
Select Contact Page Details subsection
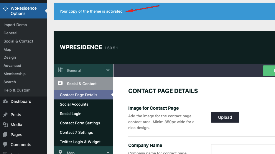(83, 95)
